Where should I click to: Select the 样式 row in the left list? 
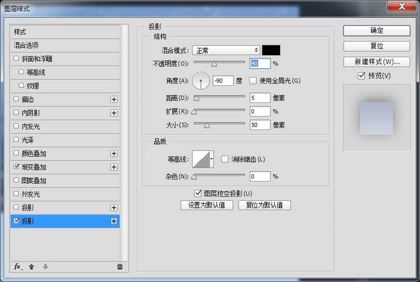coord(65,32)
